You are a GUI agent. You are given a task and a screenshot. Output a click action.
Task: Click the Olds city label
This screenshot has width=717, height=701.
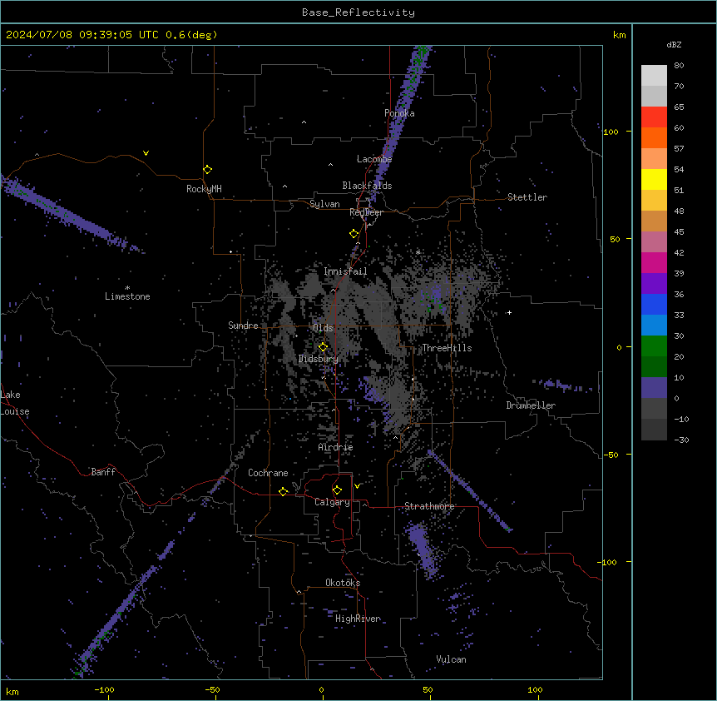pos(323,328)
